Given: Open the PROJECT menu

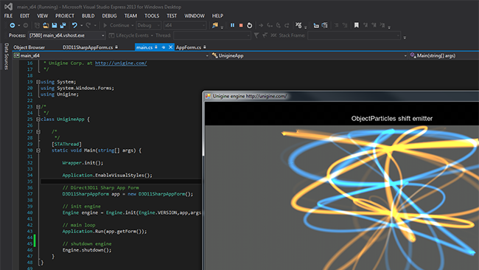Looking at the screenshot, I should (65, 15).
